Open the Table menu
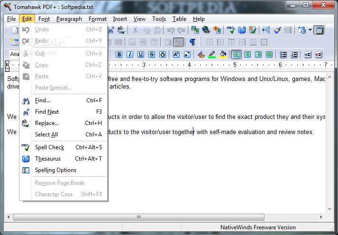The height and width of the screenshot is (235, 338). pyautogui.click(x=179, y=19)
